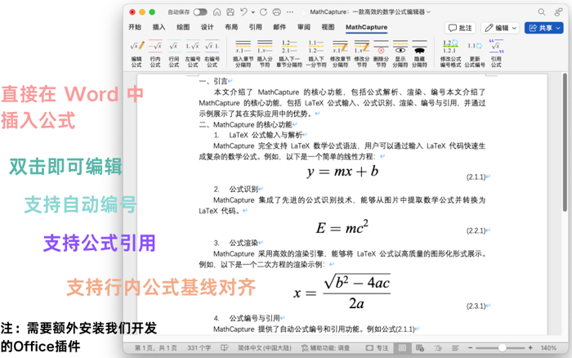572x358 pixels.
Task: Select the MathCapture ribbon tab
Action: point(367,27)
